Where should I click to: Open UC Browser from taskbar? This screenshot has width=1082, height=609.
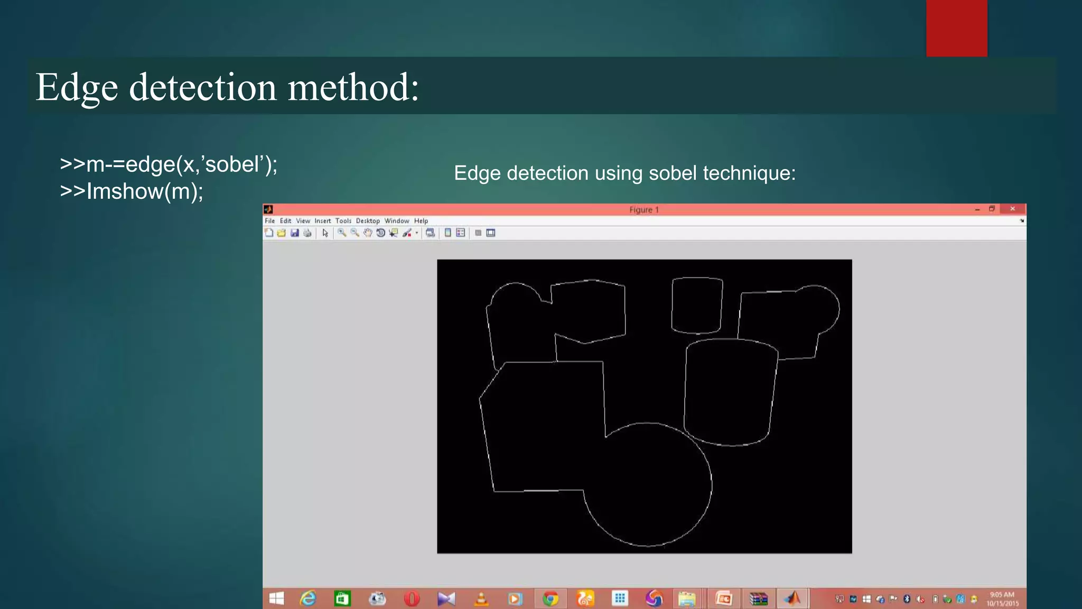pos(585,598)
